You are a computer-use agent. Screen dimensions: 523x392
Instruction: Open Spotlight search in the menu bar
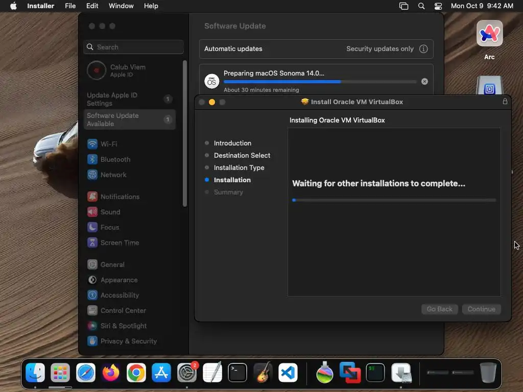click(x=421, y=6)
